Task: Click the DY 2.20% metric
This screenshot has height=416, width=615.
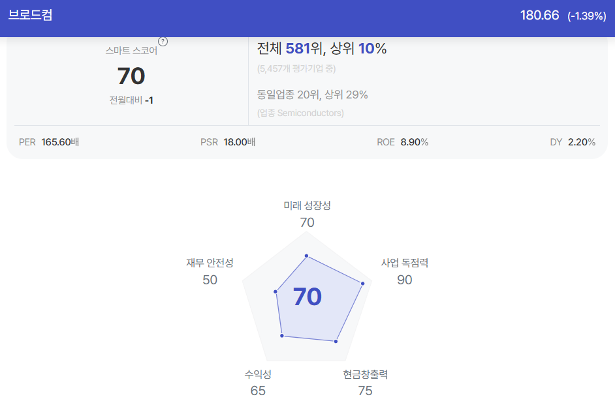Action: (x=573, y=141)
